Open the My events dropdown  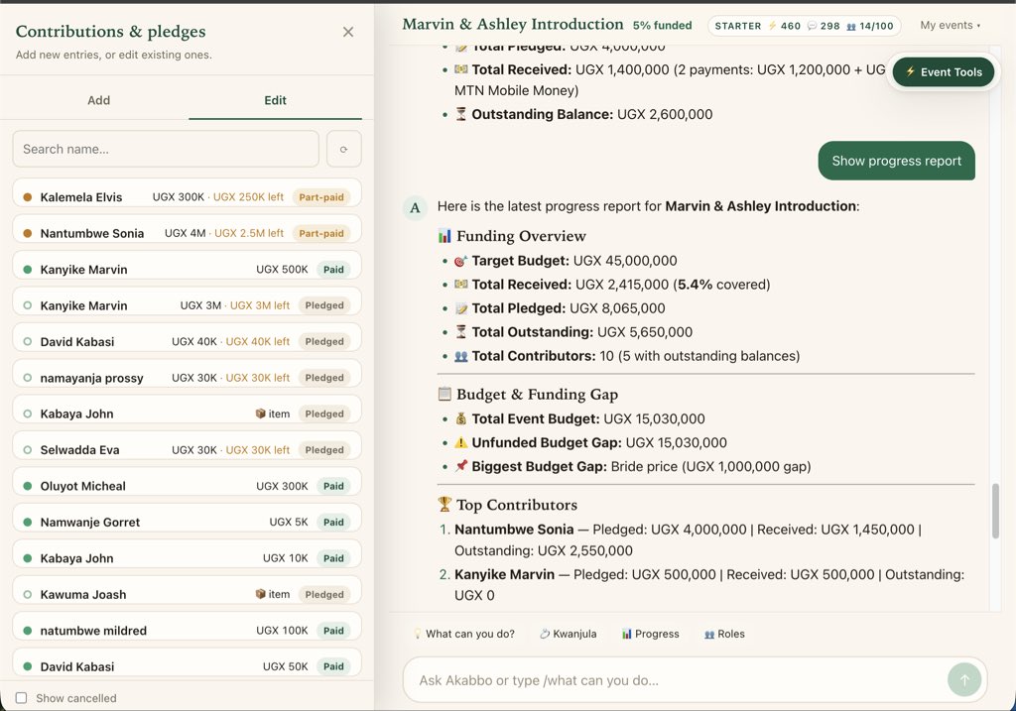pos(950,25)
